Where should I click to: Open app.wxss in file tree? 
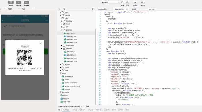[x=66, y=102]
